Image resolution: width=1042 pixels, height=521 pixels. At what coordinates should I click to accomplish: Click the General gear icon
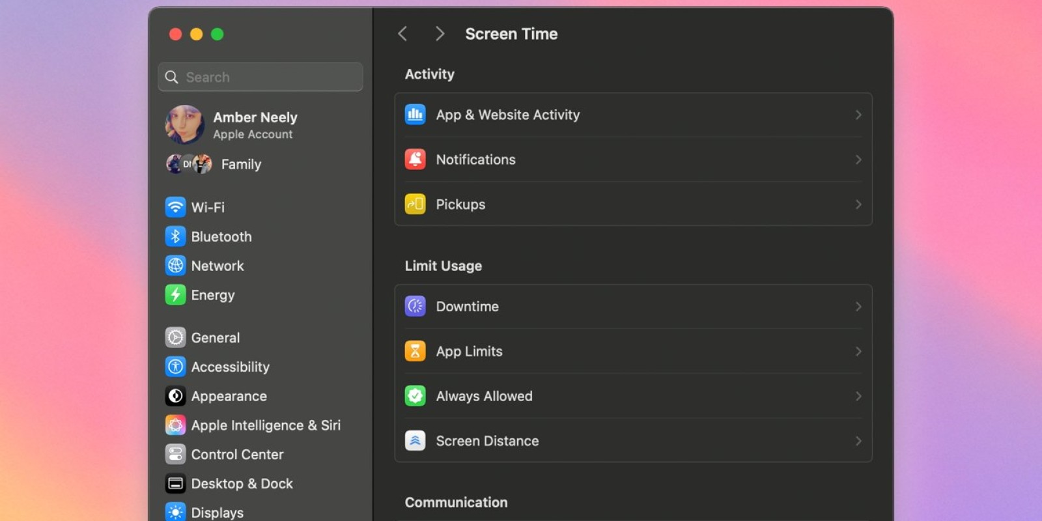[x=175, y=337]
